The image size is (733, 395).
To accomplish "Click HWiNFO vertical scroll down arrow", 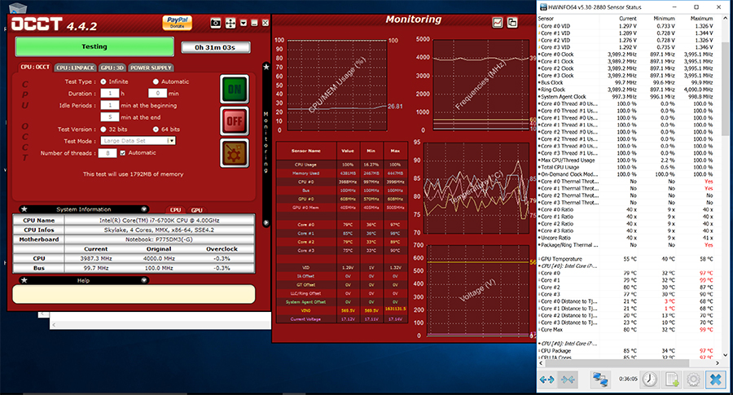I will pos(726,355).
